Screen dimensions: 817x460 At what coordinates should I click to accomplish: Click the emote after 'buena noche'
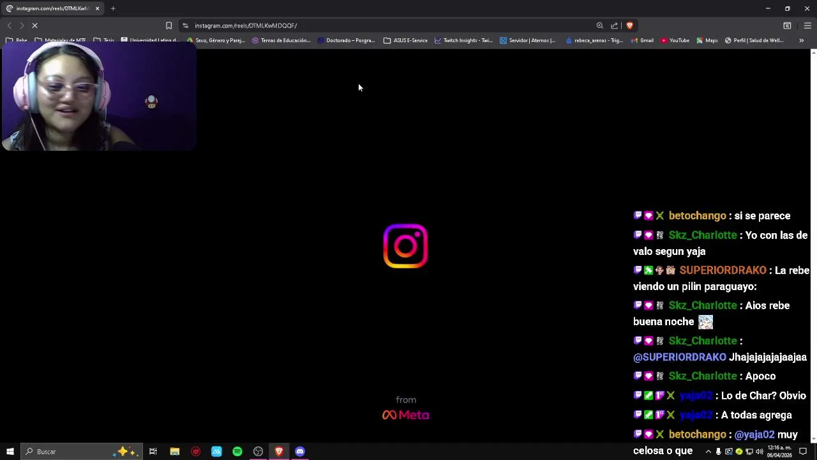pyautogui.click(x=705, y=323)
